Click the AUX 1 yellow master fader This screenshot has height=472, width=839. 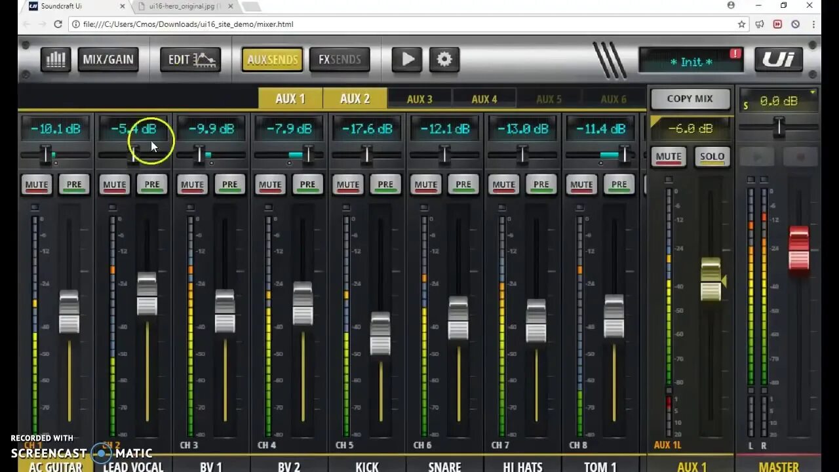[711, 280]
